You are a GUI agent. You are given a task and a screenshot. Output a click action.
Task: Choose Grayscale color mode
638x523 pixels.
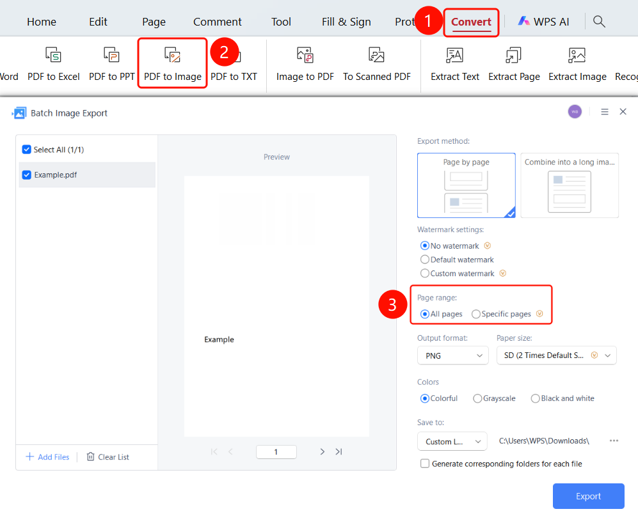[x=477, y=398]
